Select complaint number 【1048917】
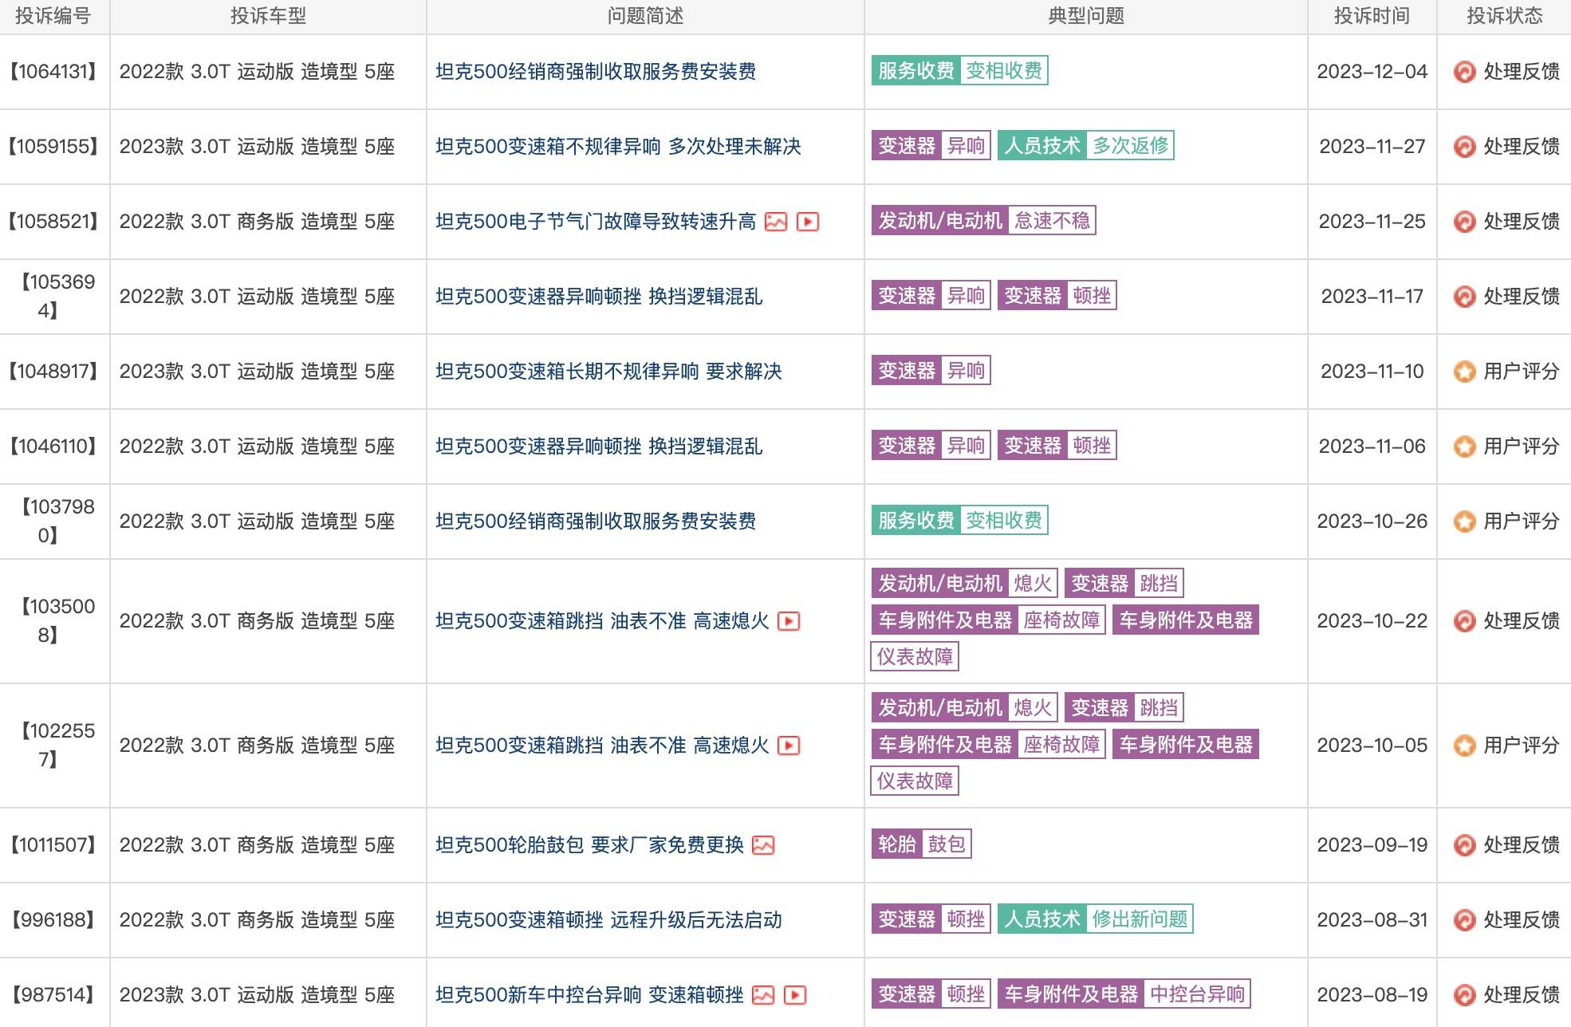The height and width of the screenshot is (1027, 1571). click(x=53, y=372)
